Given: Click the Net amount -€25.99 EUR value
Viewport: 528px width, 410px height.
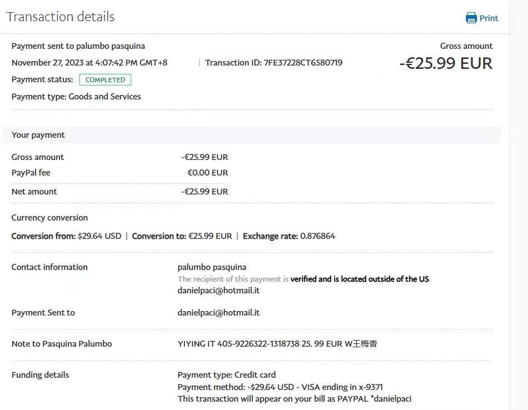Looking at the screenshot, I should [205, 192].
